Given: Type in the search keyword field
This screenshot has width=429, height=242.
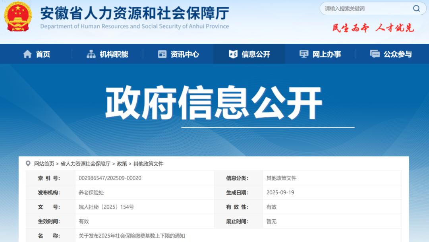Looking at the screenshot, I should (365, 8).
